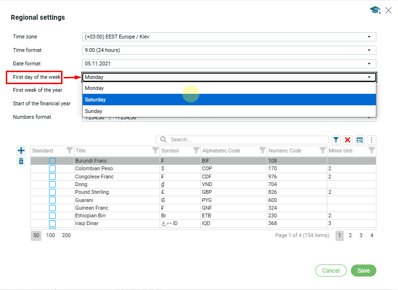Click the Save button
Viewport: 398px width, 290px height.
coord(363,271)
